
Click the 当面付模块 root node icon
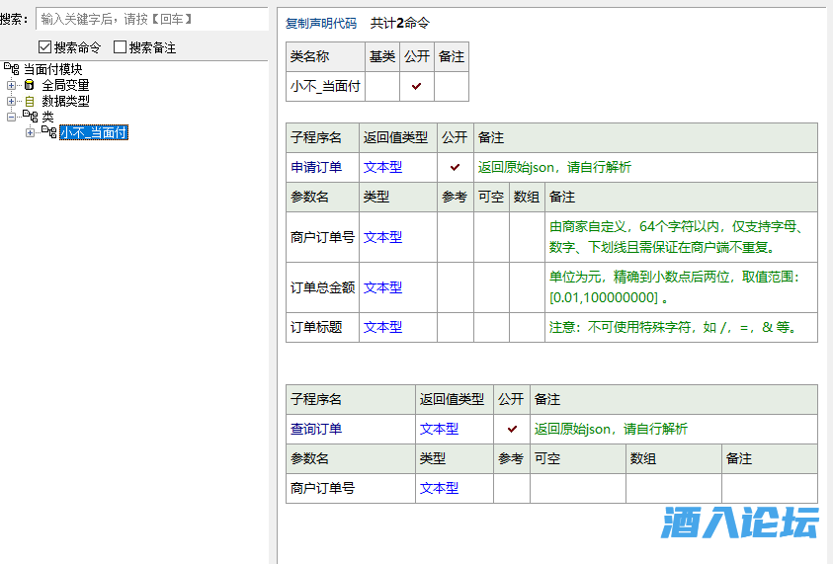12,69
